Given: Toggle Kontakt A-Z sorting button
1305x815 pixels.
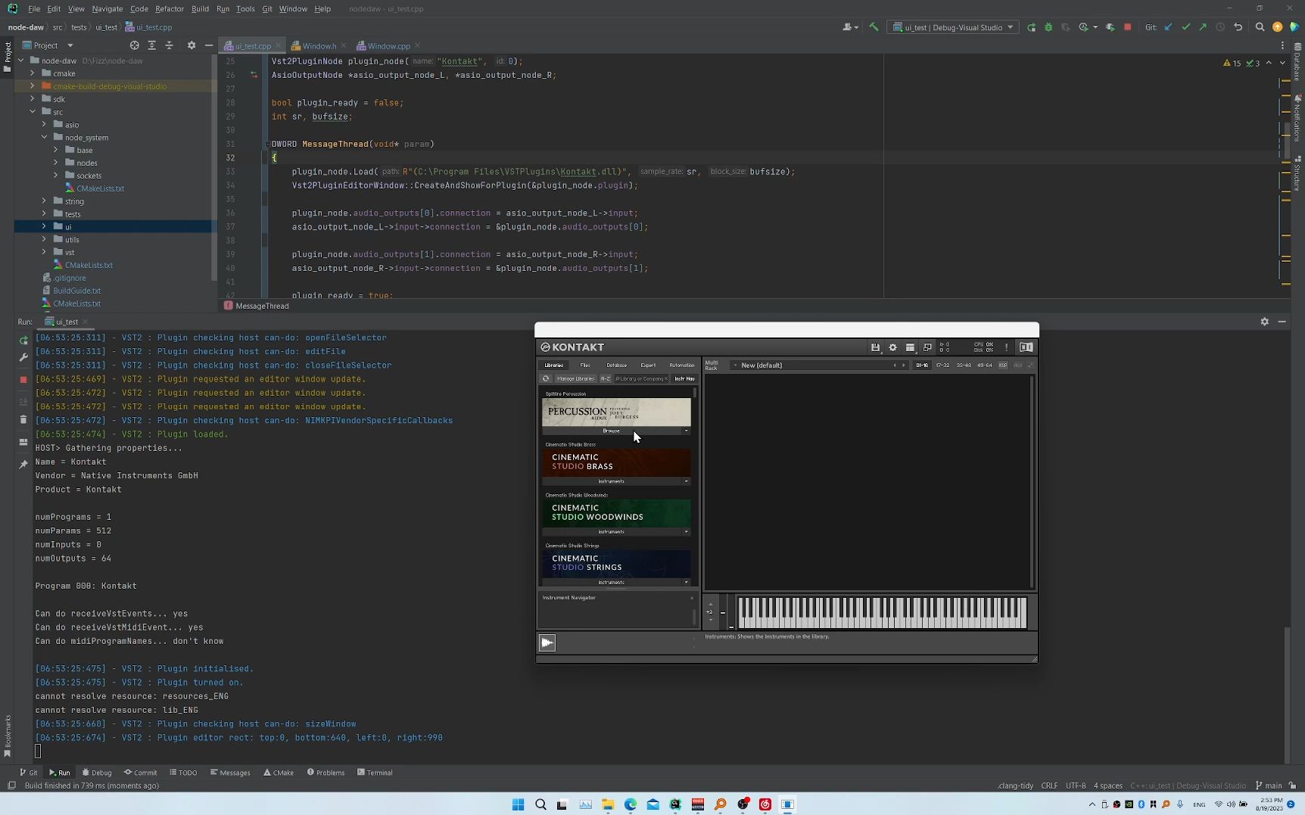Looking at the screenshot, I should [x=606, y=378].
